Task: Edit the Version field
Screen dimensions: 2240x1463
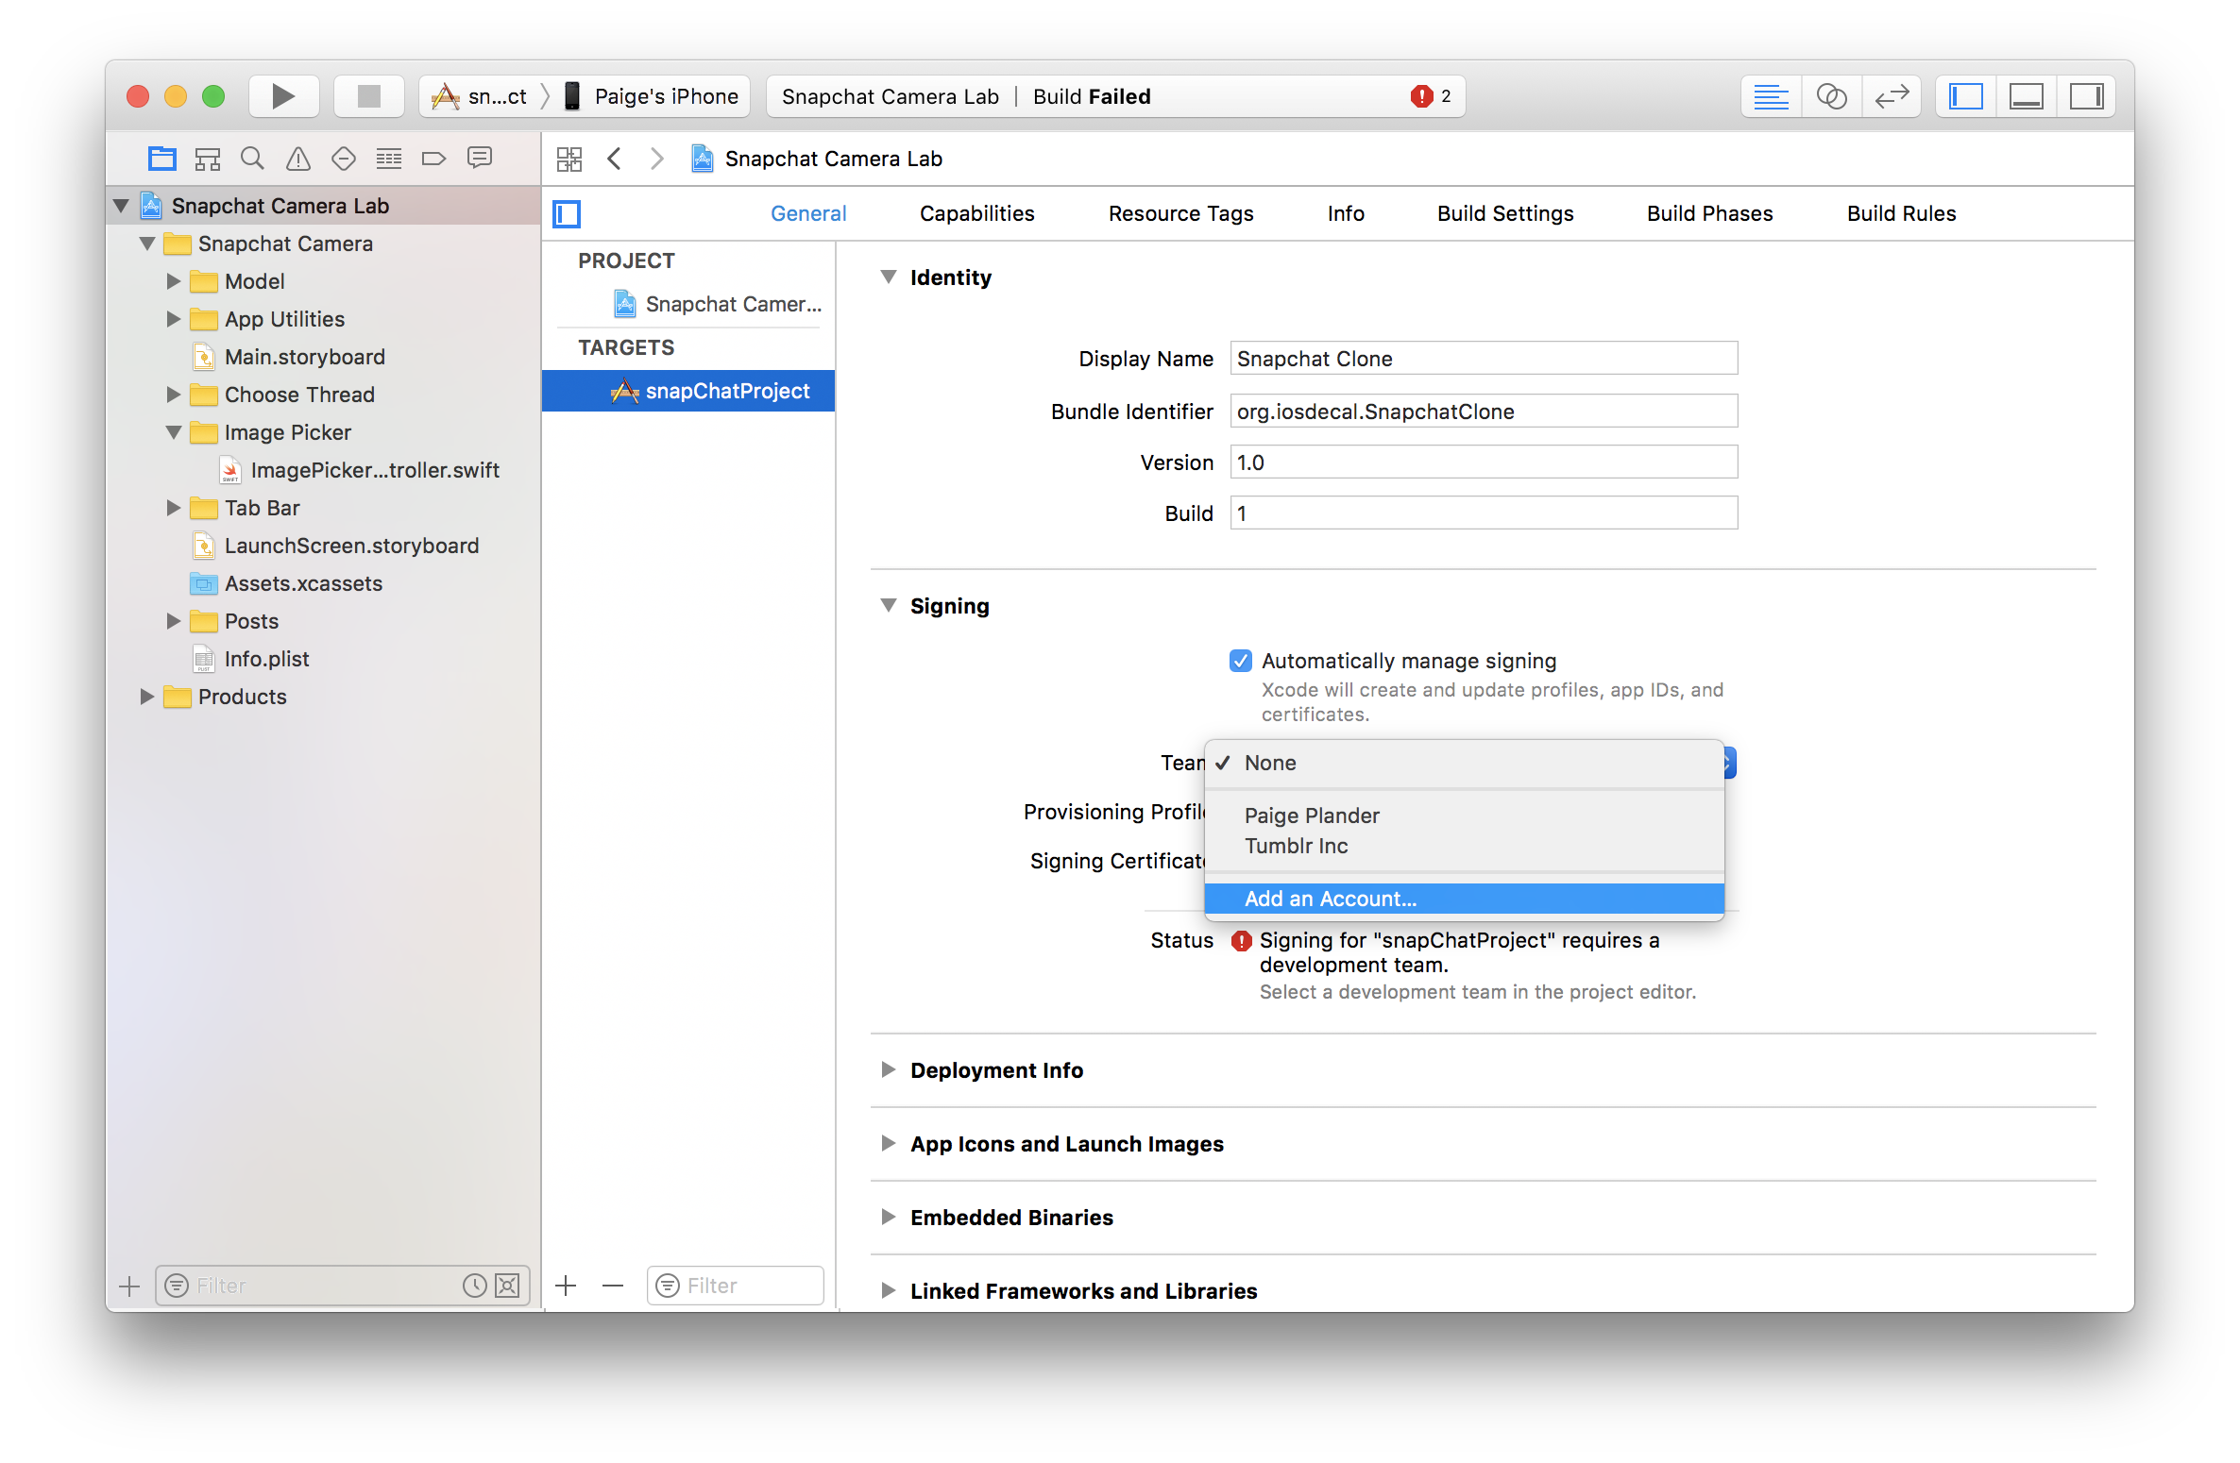Action: [x=1484, y=462]
